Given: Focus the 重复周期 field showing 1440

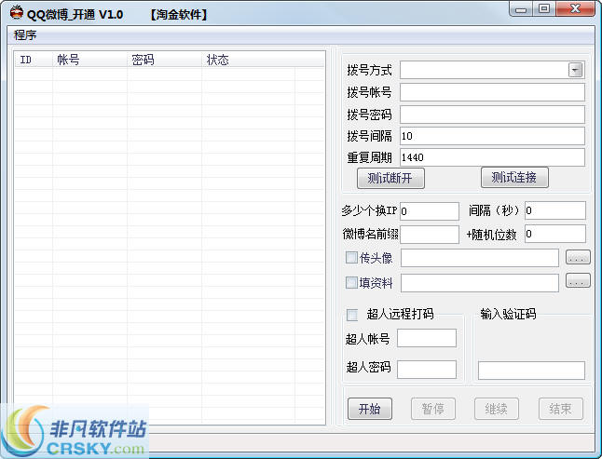Looking at the screenshot, I should (492, 157).
